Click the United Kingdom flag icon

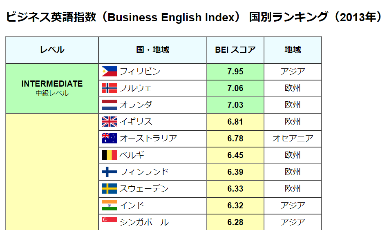109,122
